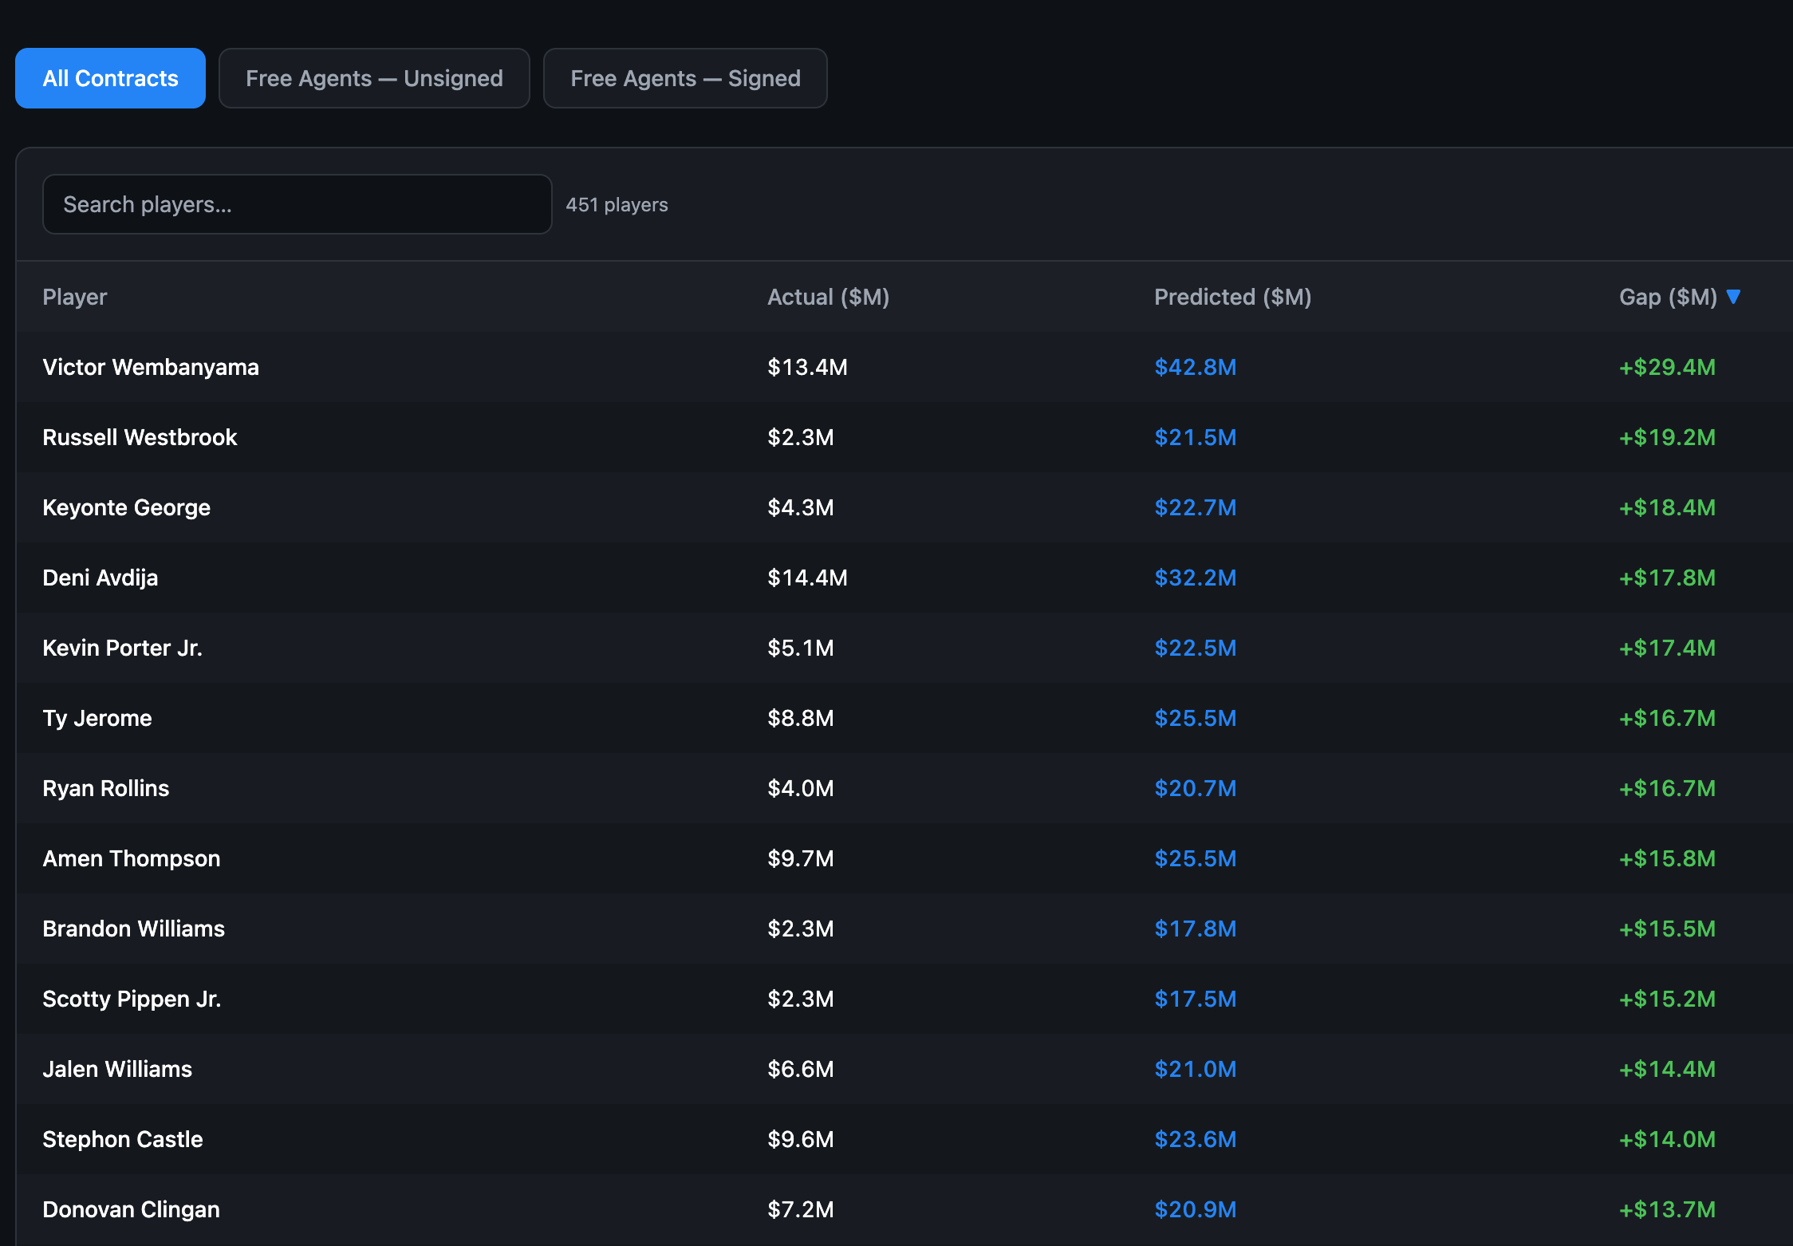Select the Ty Jerome player name
The image size is (1793, 1246).
[97, 718]
